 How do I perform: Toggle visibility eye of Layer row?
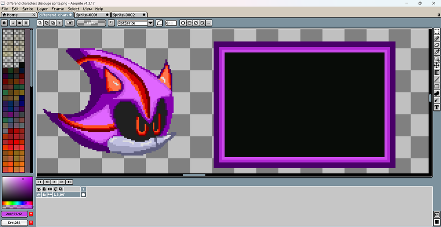tap(39, 194)
